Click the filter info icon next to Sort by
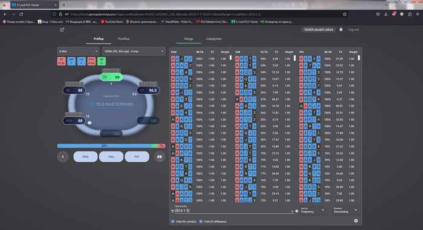Viewport: 423px width, 230px height. pos(297,211)
